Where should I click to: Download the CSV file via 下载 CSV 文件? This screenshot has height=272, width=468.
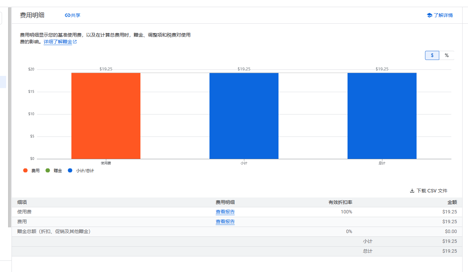click(x=428, y=191)
